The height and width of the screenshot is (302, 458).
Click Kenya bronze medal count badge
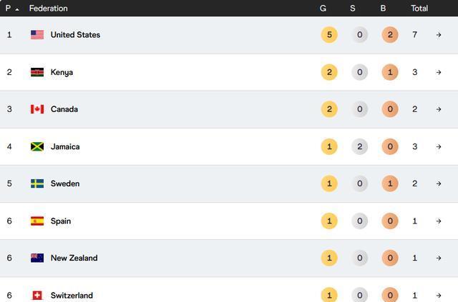coord(389,72)
